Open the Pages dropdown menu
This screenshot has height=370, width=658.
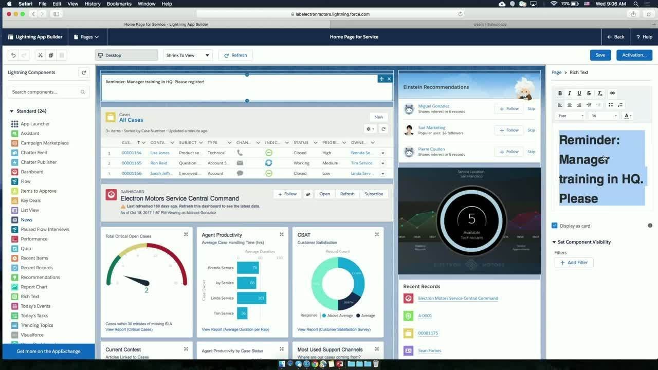pyautogui.click(x=86, y=37)
